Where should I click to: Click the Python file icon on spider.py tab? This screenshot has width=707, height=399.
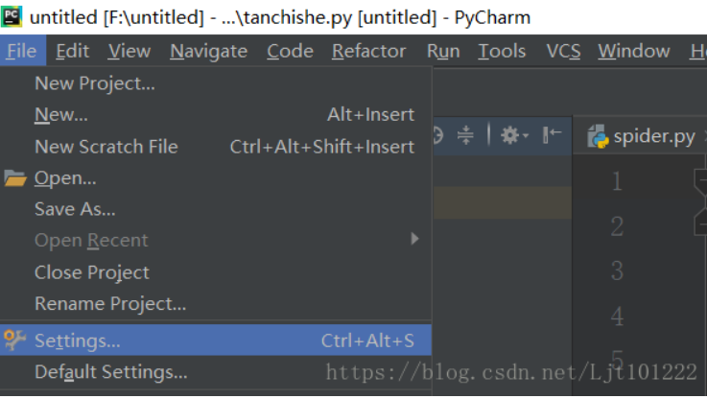pos(598,136)
